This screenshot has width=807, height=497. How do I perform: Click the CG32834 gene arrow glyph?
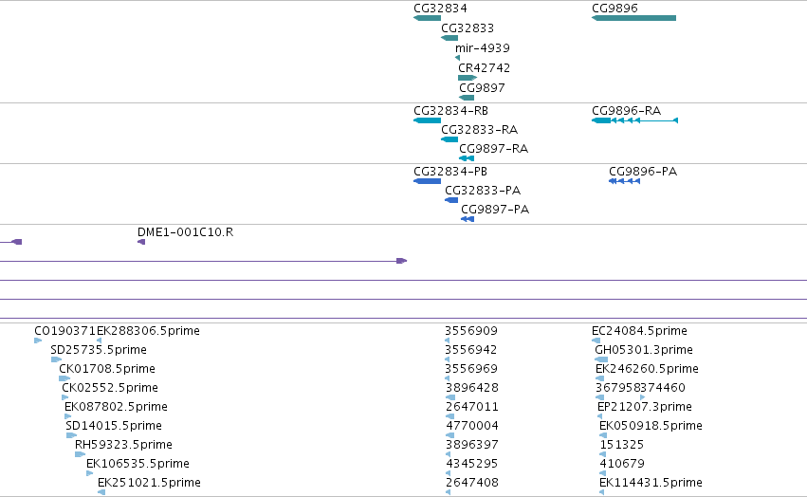click(x=427, y=18)
